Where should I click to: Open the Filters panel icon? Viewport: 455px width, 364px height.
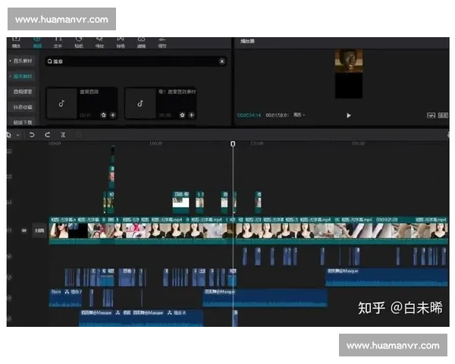(x=141, y=42)
